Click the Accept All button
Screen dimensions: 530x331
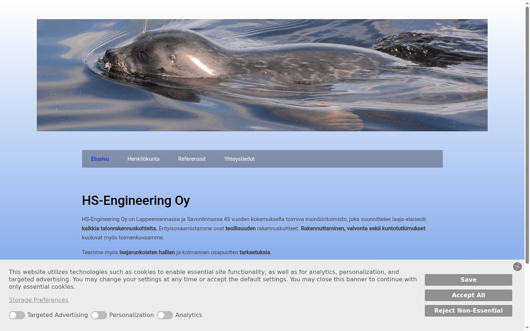(469, 295)
